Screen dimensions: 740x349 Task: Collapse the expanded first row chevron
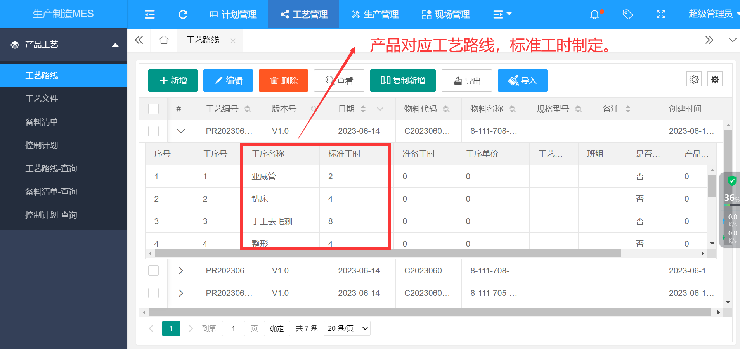(x=181, y=131)
